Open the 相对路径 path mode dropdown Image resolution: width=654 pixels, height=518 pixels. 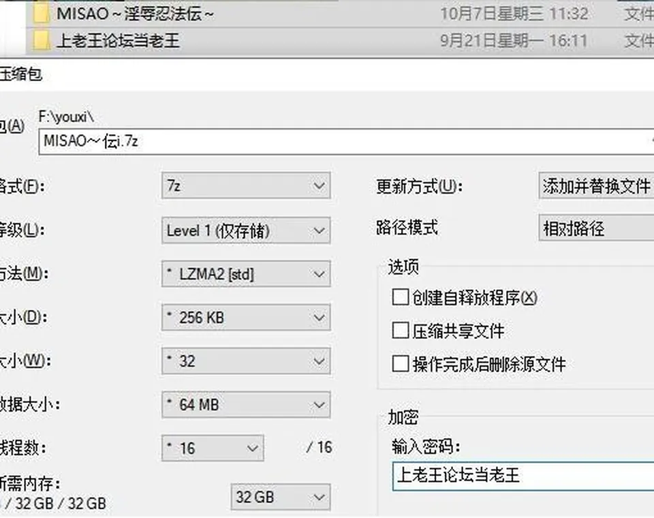click(x=597, y=228)
